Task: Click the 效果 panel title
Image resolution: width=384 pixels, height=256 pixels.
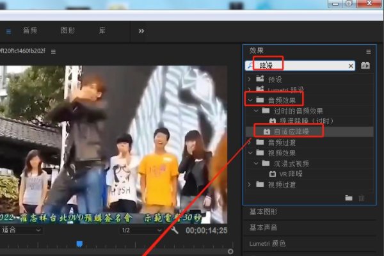Action: click(257, 51)
